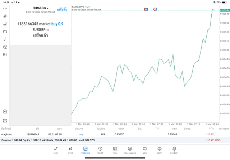230x160 pixels.
Task: Open the chat tab in bottom bar
Action: click(144, 150)
